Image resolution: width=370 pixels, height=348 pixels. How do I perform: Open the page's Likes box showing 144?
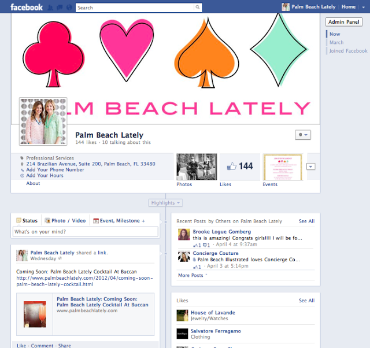click(x=240, y=166)
